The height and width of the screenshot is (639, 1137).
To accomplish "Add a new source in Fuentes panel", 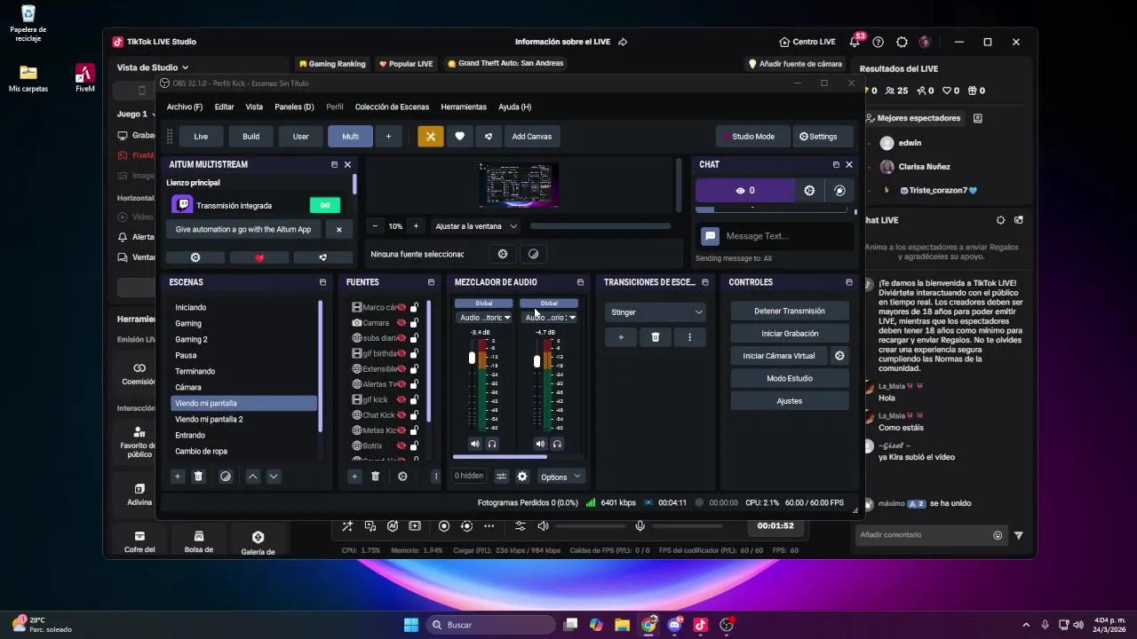I will [354, 477].
